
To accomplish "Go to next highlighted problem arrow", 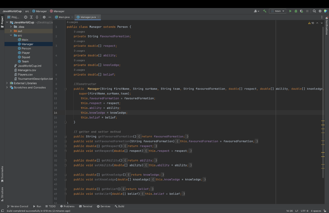I will click(322, 23).
